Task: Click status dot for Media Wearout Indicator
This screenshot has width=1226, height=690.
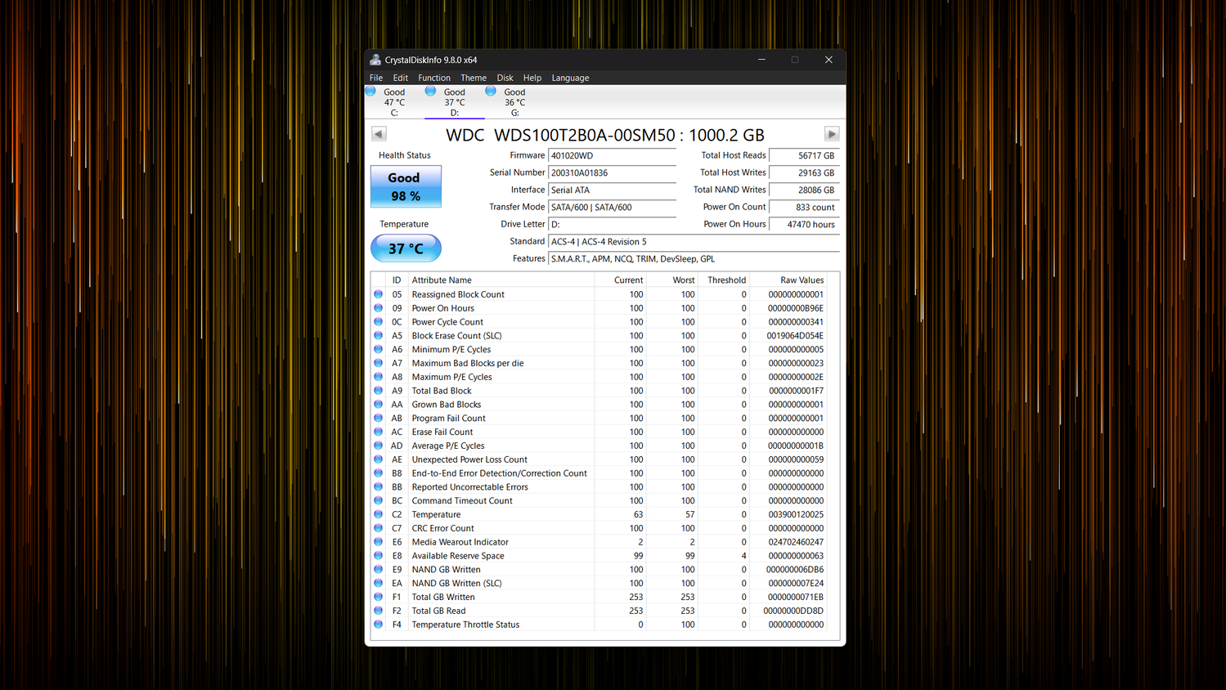Action: click(379, 542)
